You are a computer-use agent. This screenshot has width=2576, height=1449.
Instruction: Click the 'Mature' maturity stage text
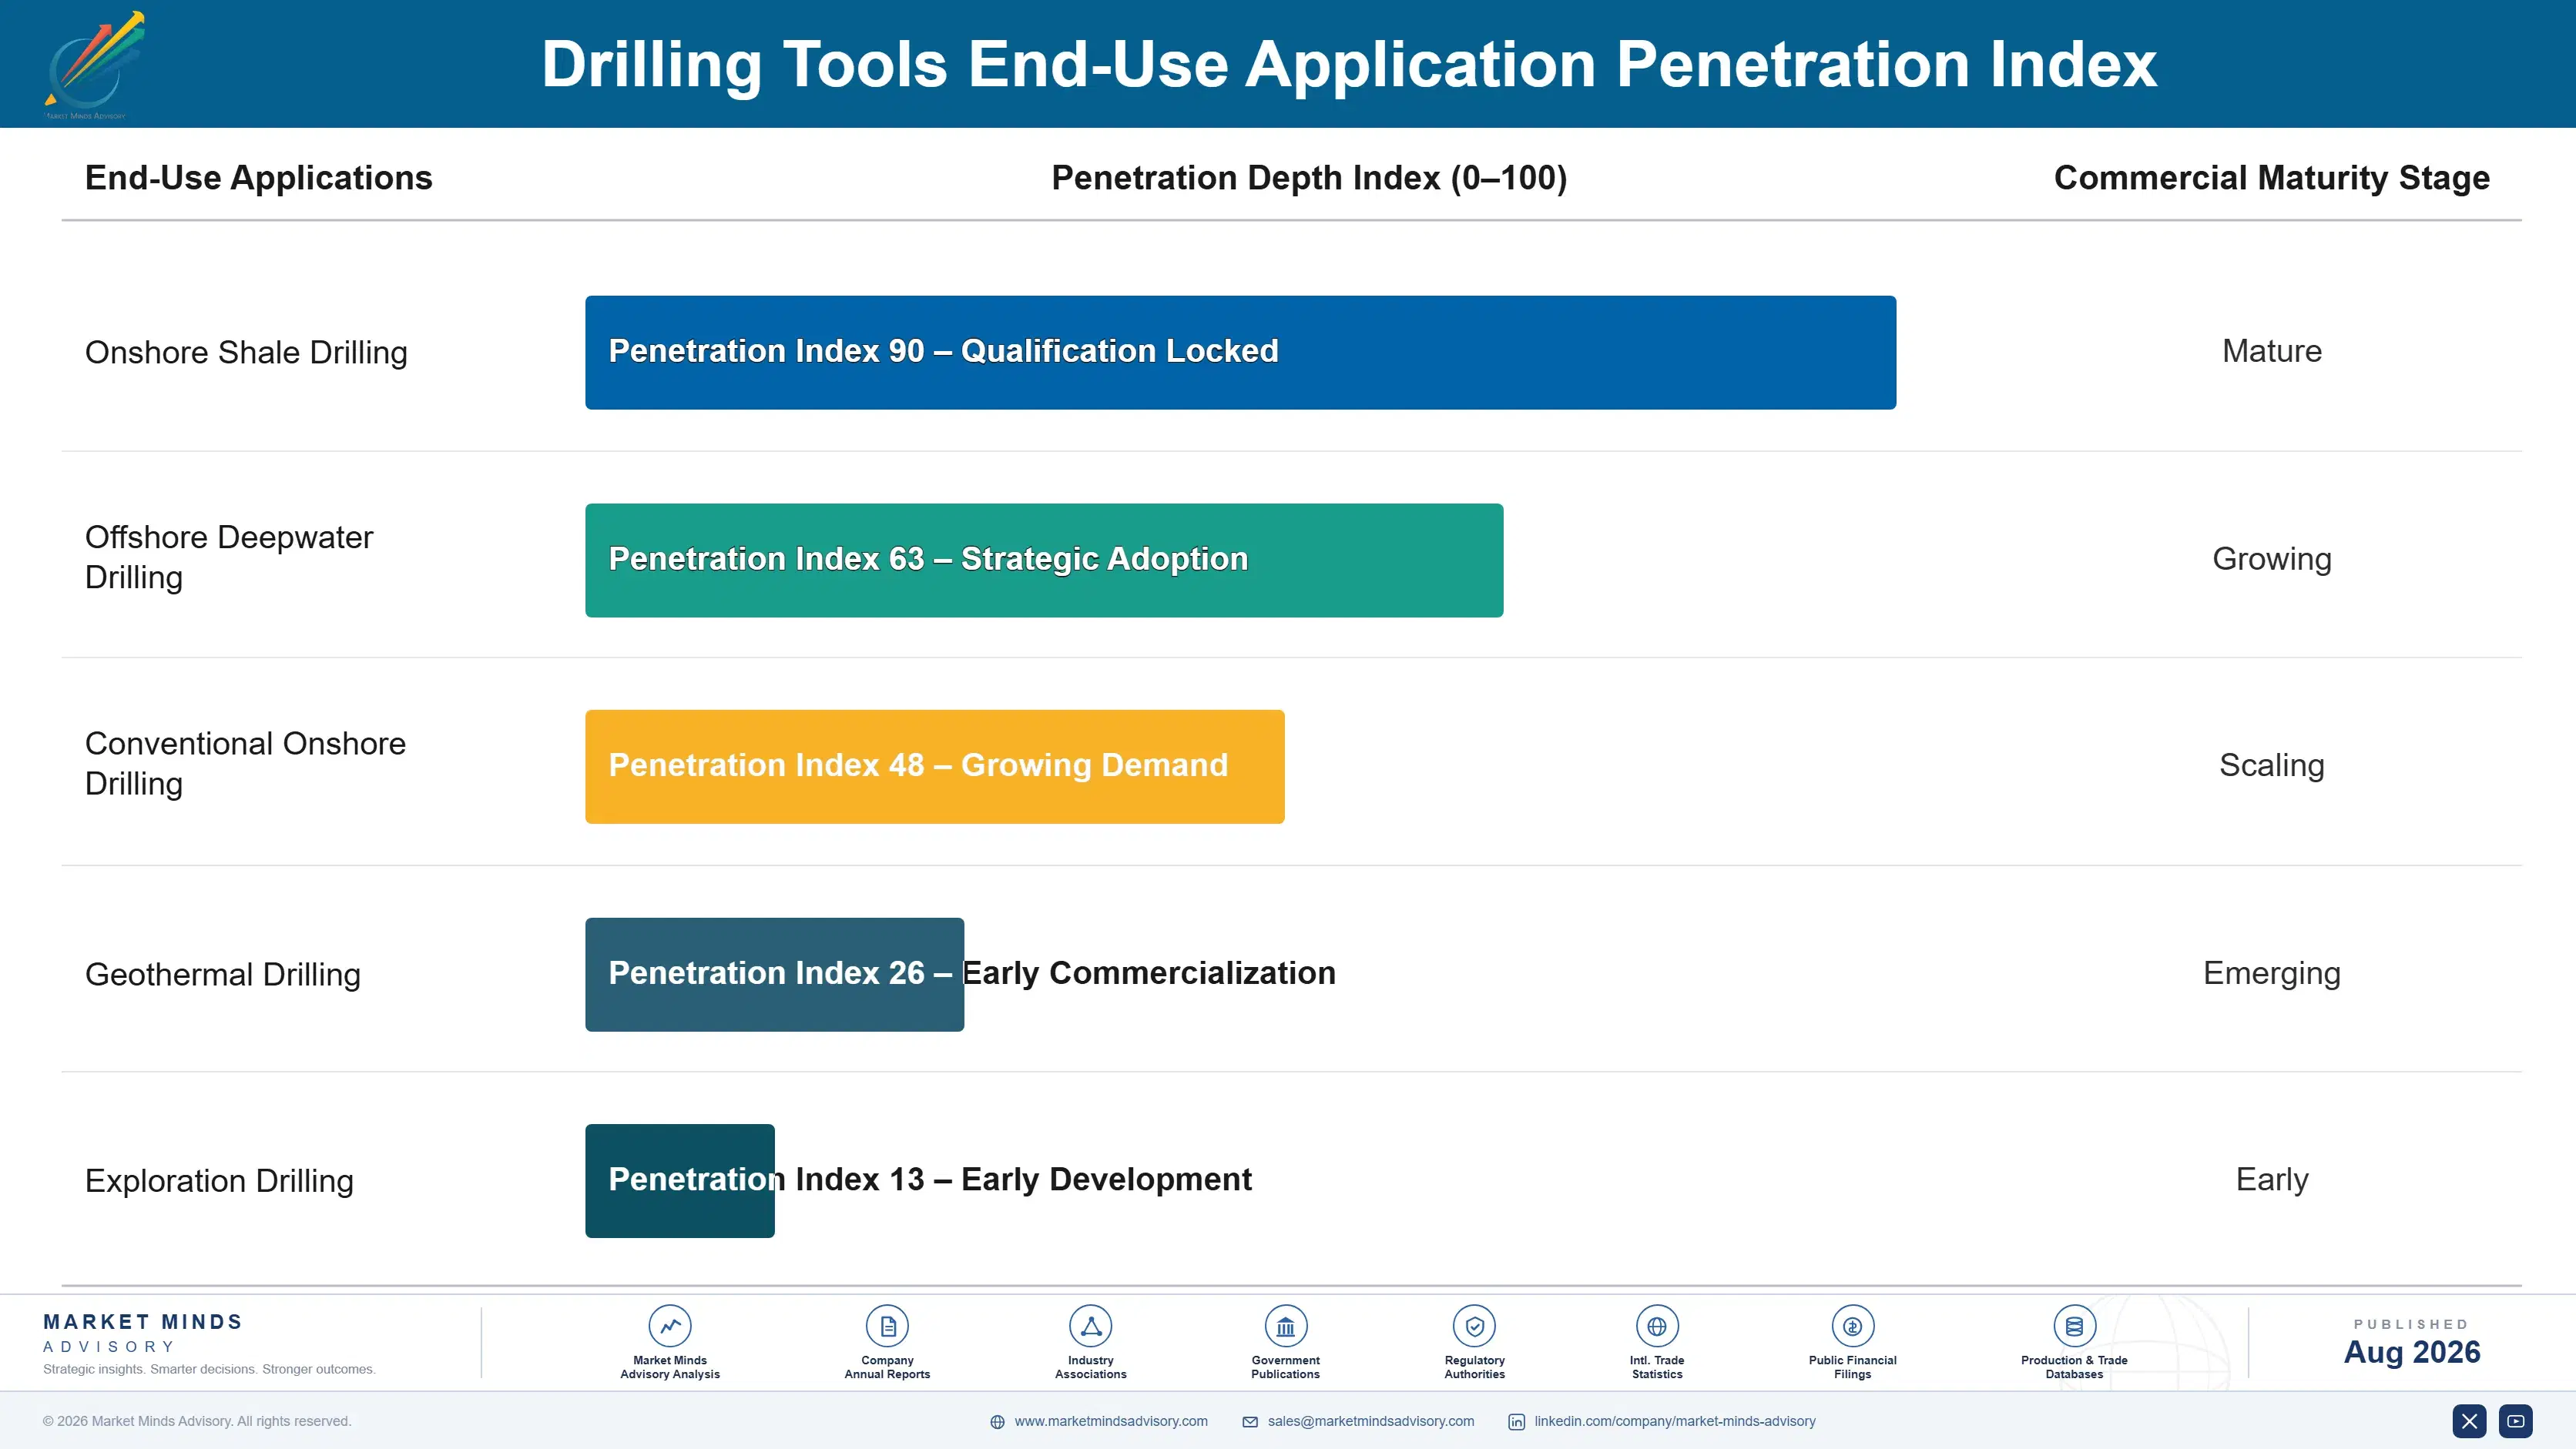coord(2272,351)
